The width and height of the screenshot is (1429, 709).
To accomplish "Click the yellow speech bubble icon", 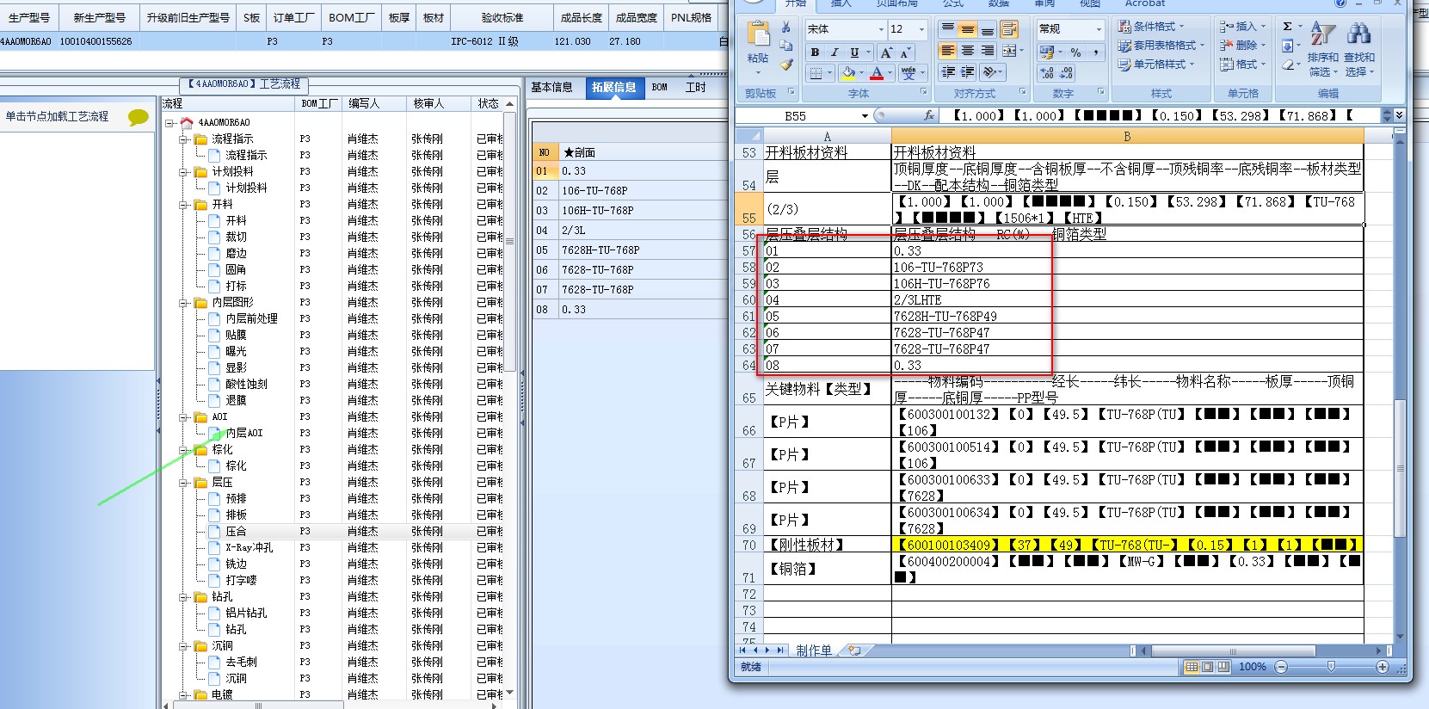I will pyautogui.click(x=138, y=117).
